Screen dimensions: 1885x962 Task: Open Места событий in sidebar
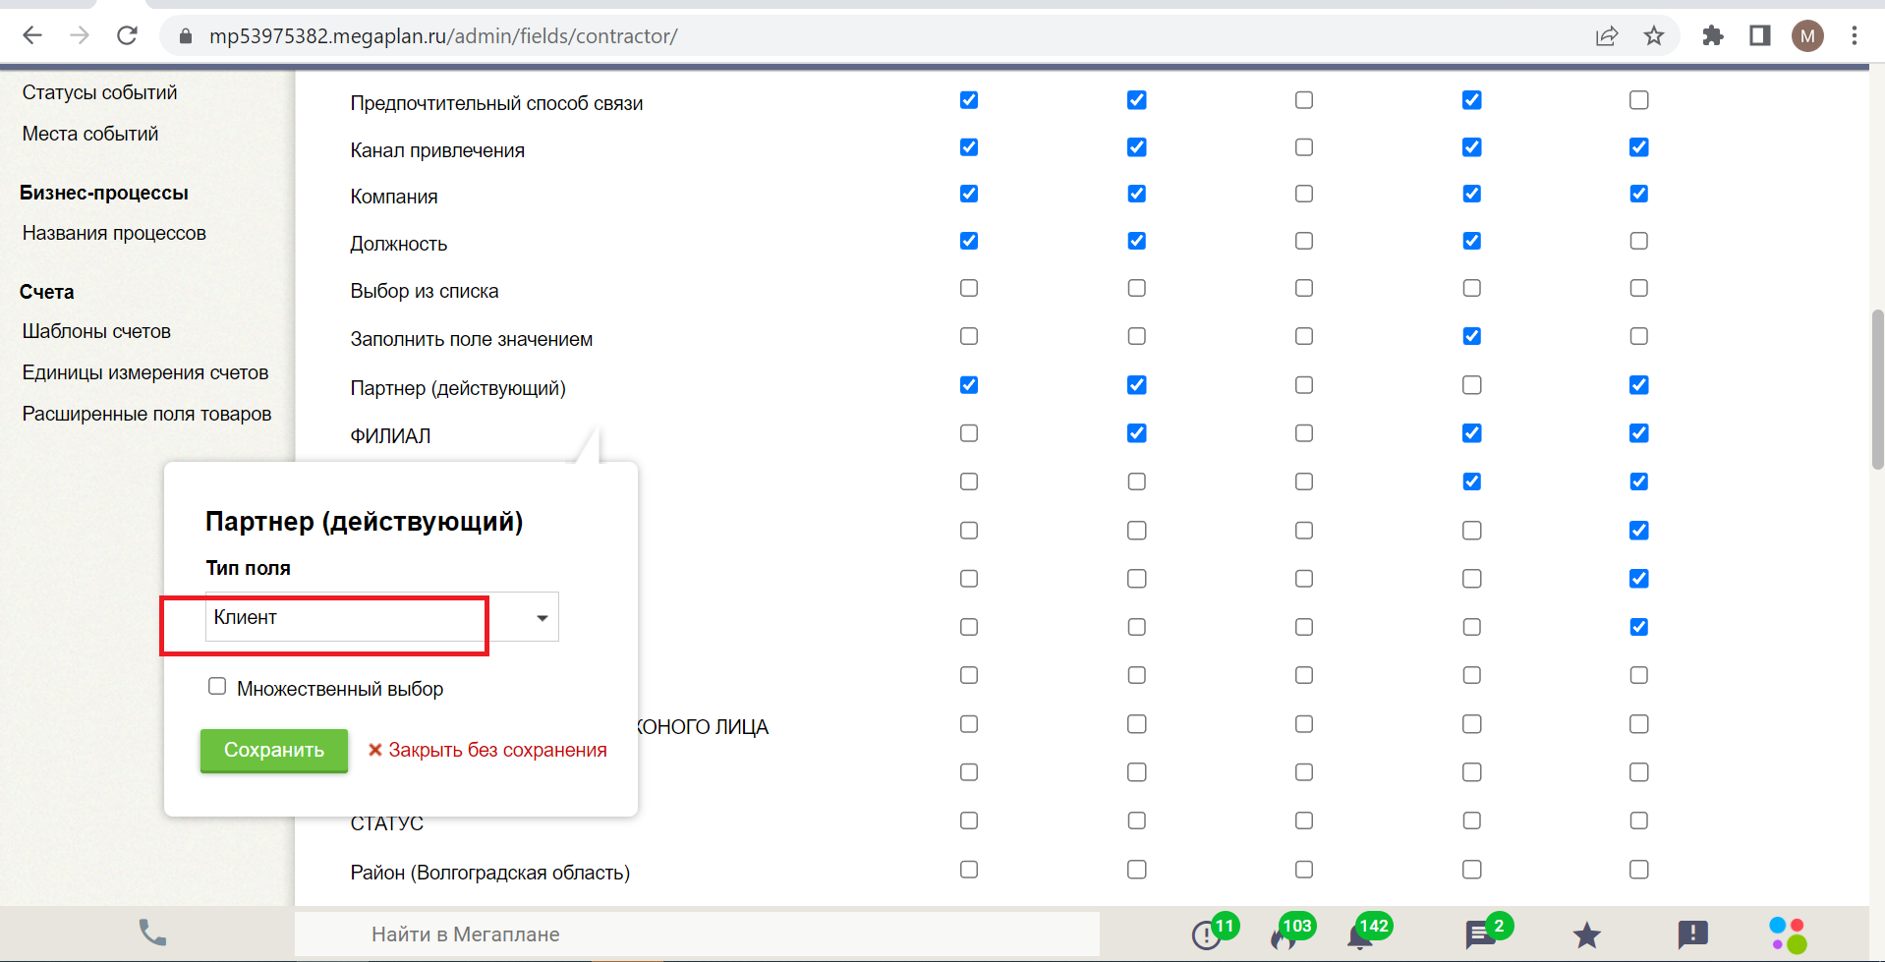[x=90, y=134]
